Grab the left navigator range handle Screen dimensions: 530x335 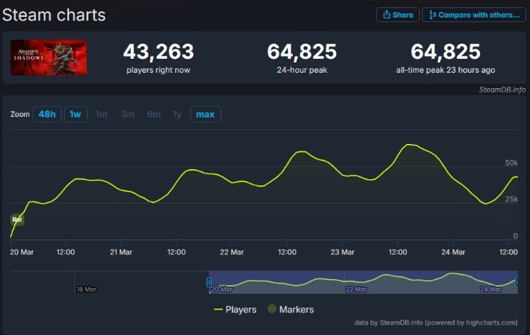point(210,282)
